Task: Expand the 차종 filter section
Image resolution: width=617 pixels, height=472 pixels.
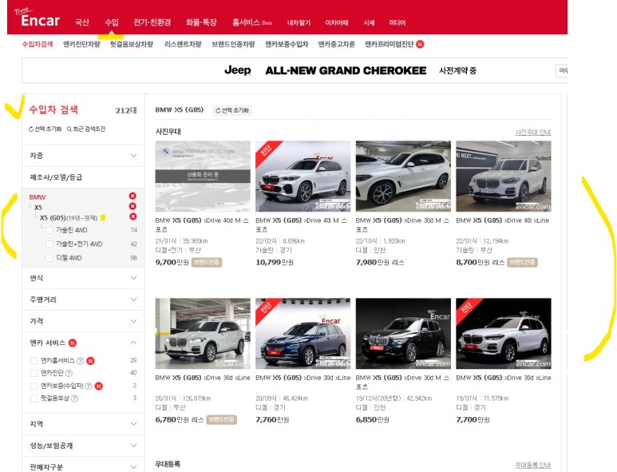Action: tap(83, 156)
